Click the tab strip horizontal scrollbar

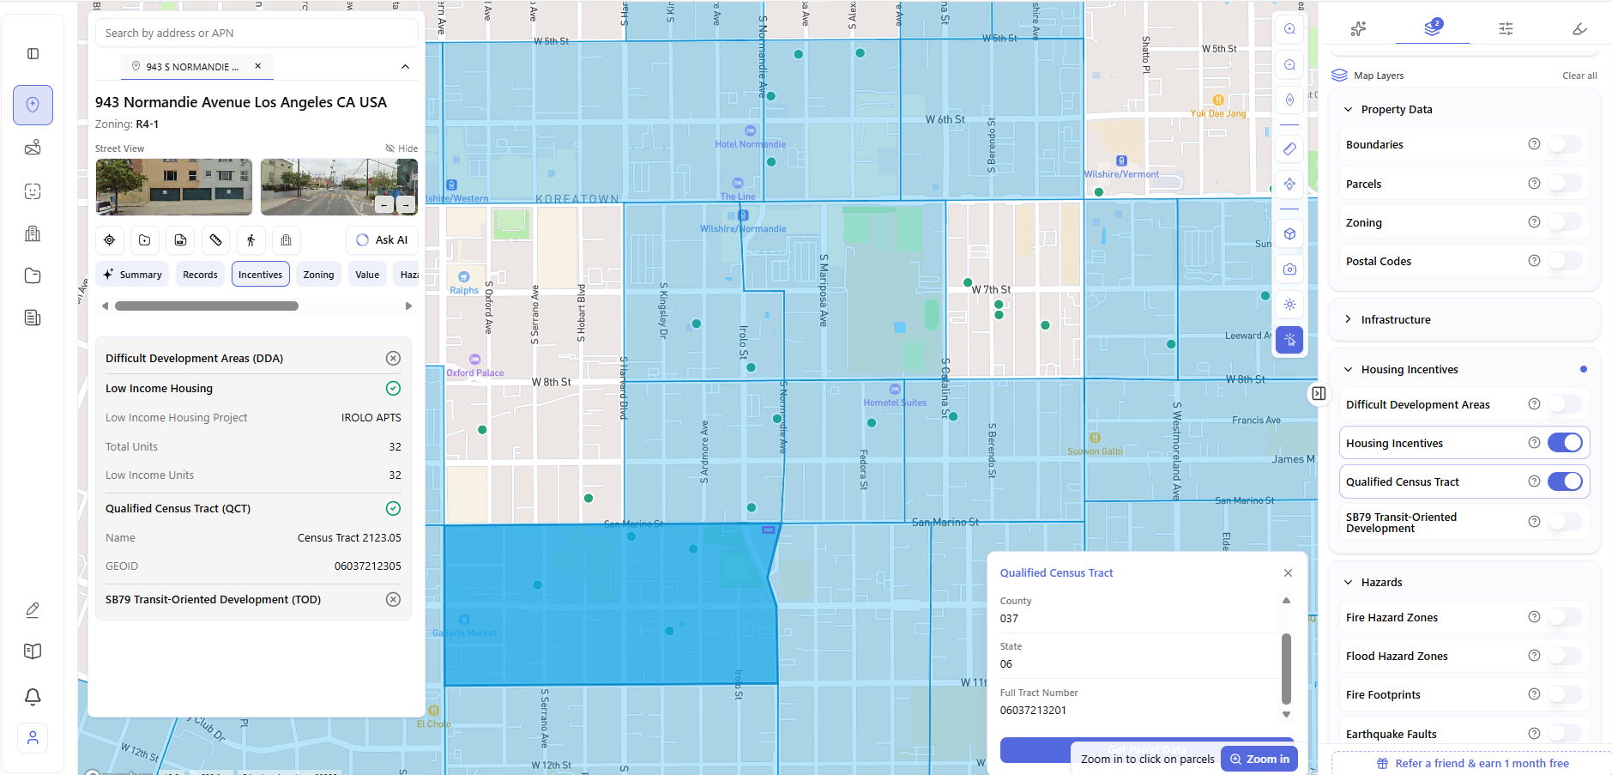[207, 306]
